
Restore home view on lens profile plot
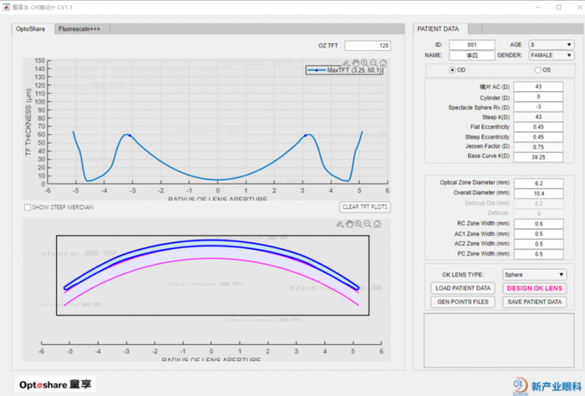tap(377, 224)
